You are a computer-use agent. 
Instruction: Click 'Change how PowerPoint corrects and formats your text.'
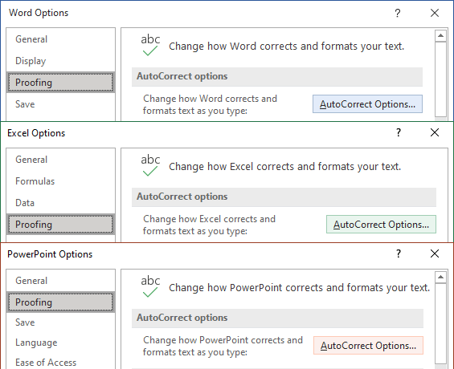[300, 288]
